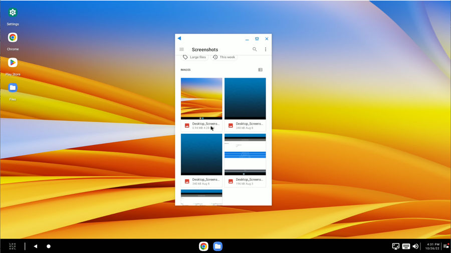This screenshot has height=253, width=451.
Task: Click the display screen tray icon
Action: 396,246
